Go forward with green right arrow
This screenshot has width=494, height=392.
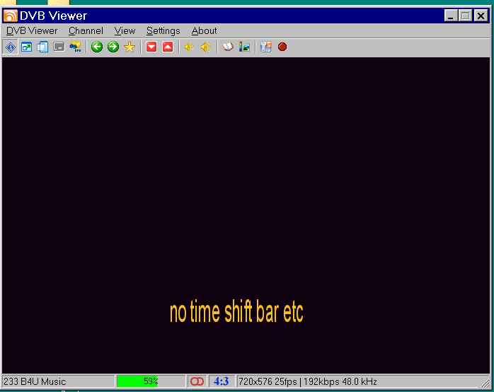click(x=113, y=47)
